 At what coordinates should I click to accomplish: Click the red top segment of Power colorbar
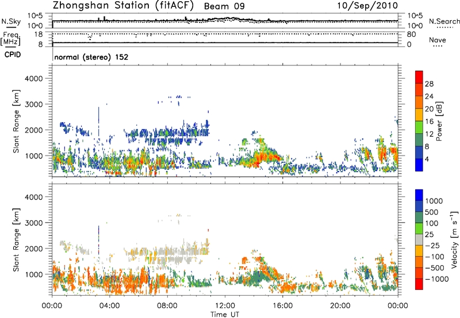(419, 77)
